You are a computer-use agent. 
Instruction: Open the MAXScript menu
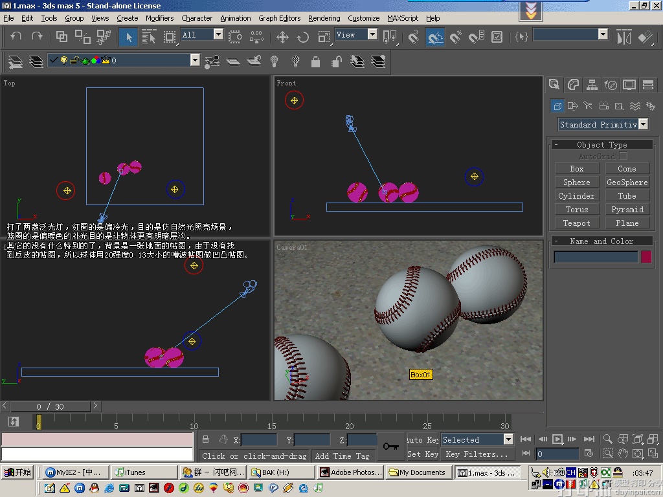[x=403, y=18]
